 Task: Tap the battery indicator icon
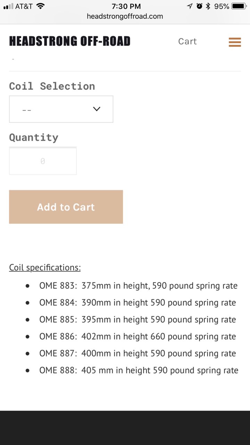click(239, 6)
